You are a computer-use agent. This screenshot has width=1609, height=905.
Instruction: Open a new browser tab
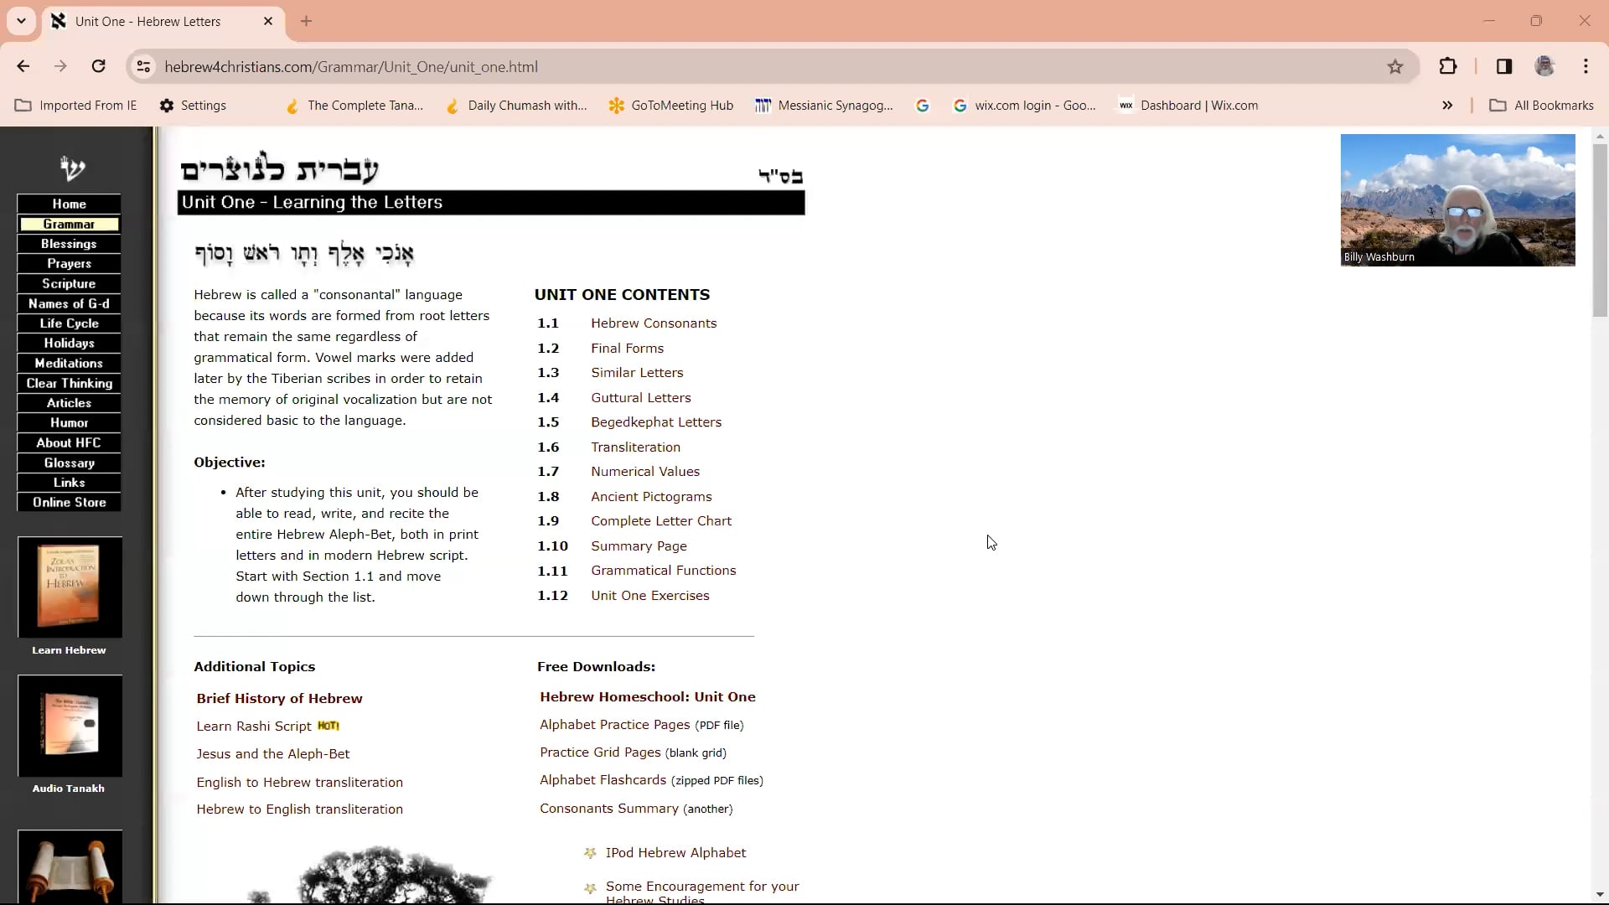[x=306, y=21]
